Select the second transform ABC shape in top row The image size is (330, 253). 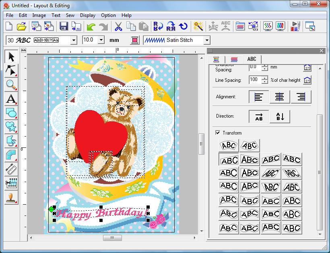(250, 145)
